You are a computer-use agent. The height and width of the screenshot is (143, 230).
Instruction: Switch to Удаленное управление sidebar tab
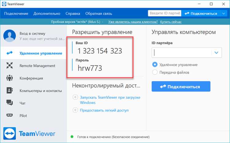pos(34,53)
